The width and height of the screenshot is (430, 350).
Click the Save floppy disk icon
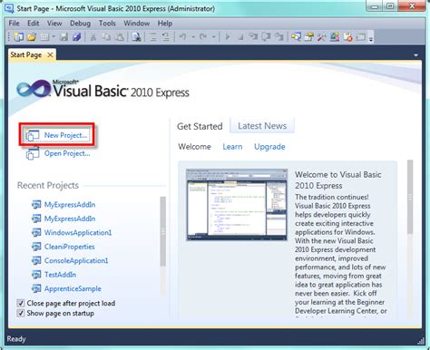pyautogui.click(x=64, y=37)
